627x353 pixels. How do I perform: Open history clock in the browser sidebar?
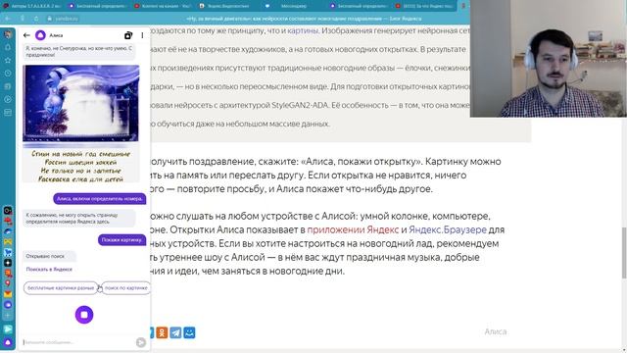coord(8,74)
